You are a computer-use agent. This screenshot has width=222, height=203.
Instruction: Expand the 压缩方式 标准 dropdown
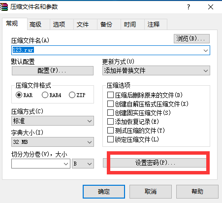tap(53, 121)
